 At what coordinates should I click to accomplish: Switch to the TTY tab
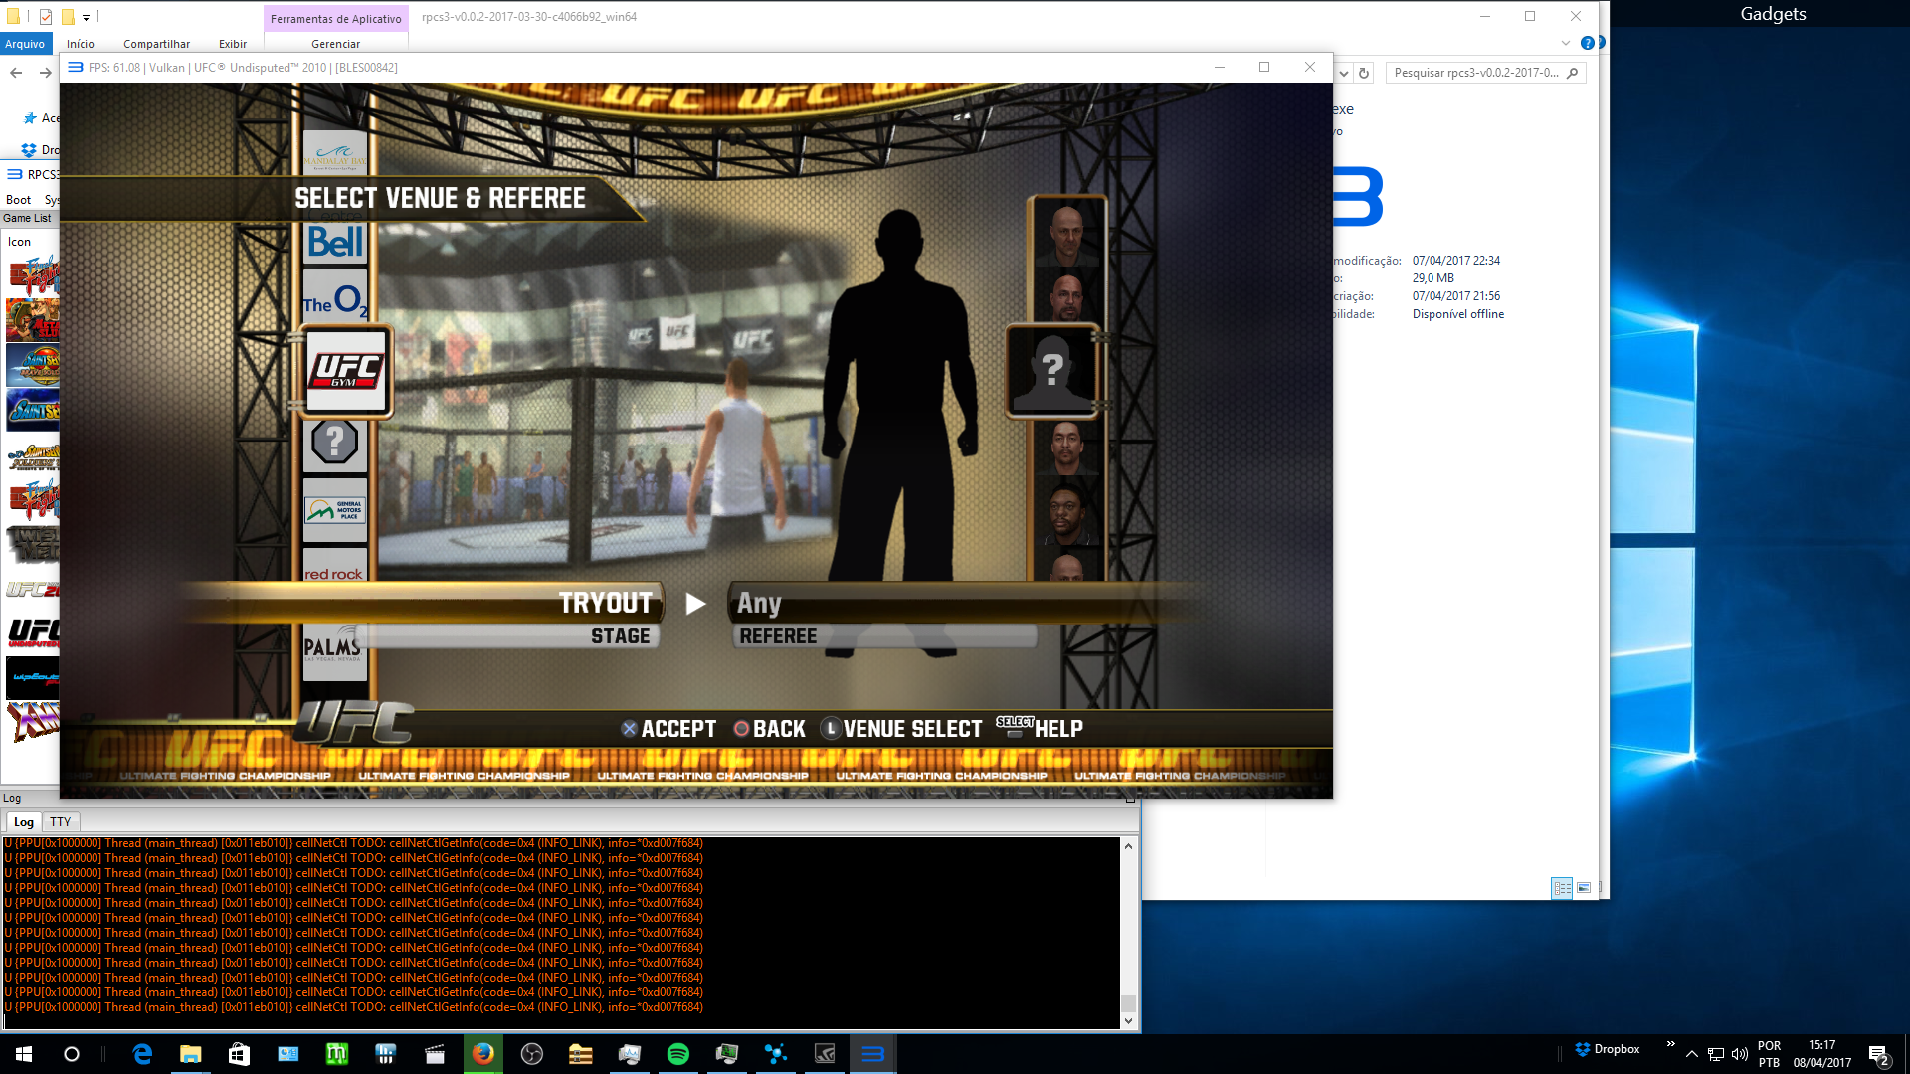click(x=60, y=822)
